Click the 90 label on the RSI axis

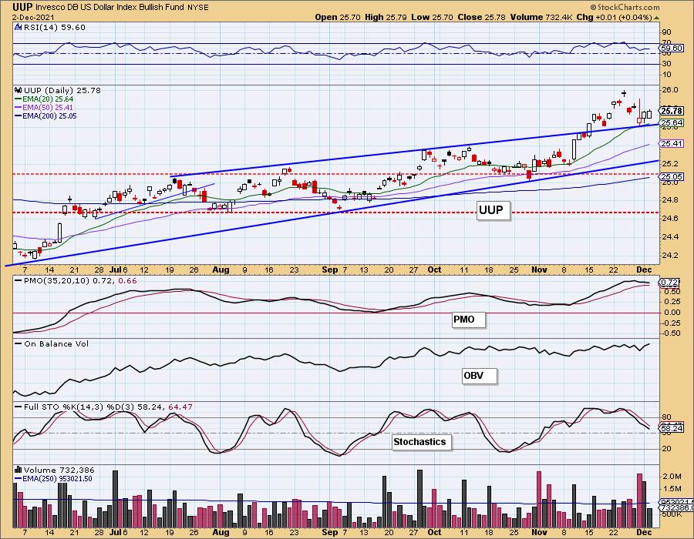coord(666,32)
